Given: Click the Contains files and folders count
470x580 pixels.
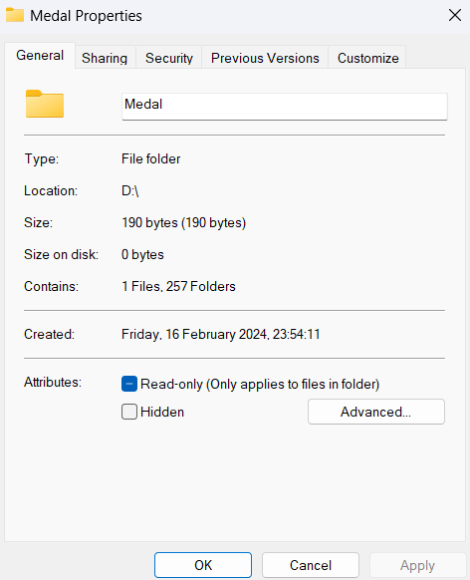Looking at the screenshot, I should (x=178, y=287).
